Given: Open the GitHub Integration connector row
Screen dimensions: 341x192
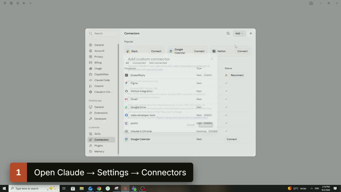Looking at the screenshot, I should (187, 91).
